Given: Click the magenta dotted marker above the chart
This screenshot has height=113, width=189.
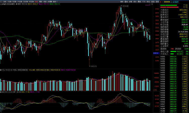Looking at the screenshot, I should pyautogui.click(x=148, y=5).
